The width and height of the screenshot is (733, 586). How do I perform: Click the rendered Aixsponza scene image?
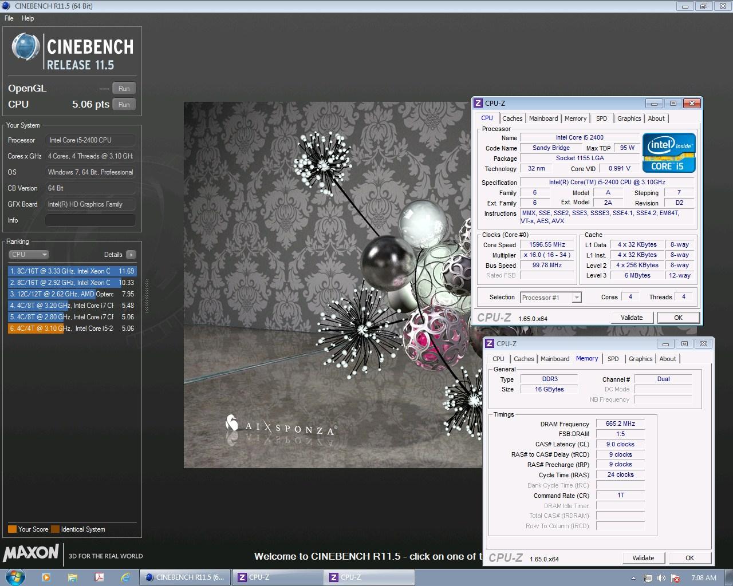pos(332,285)
